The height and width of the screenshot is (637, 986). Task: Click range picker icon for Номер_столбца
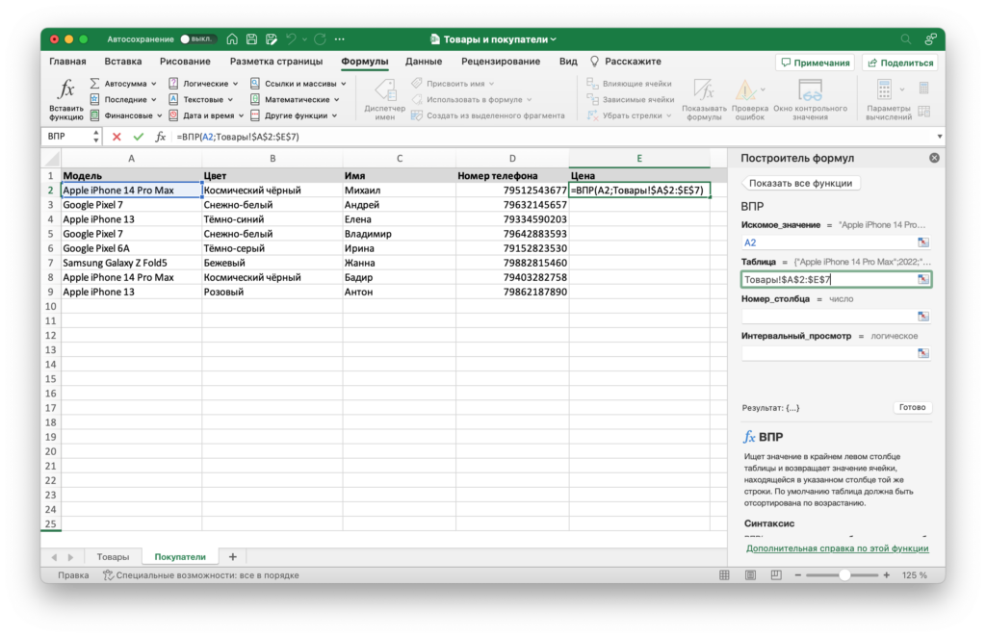[x=922, y=316]
